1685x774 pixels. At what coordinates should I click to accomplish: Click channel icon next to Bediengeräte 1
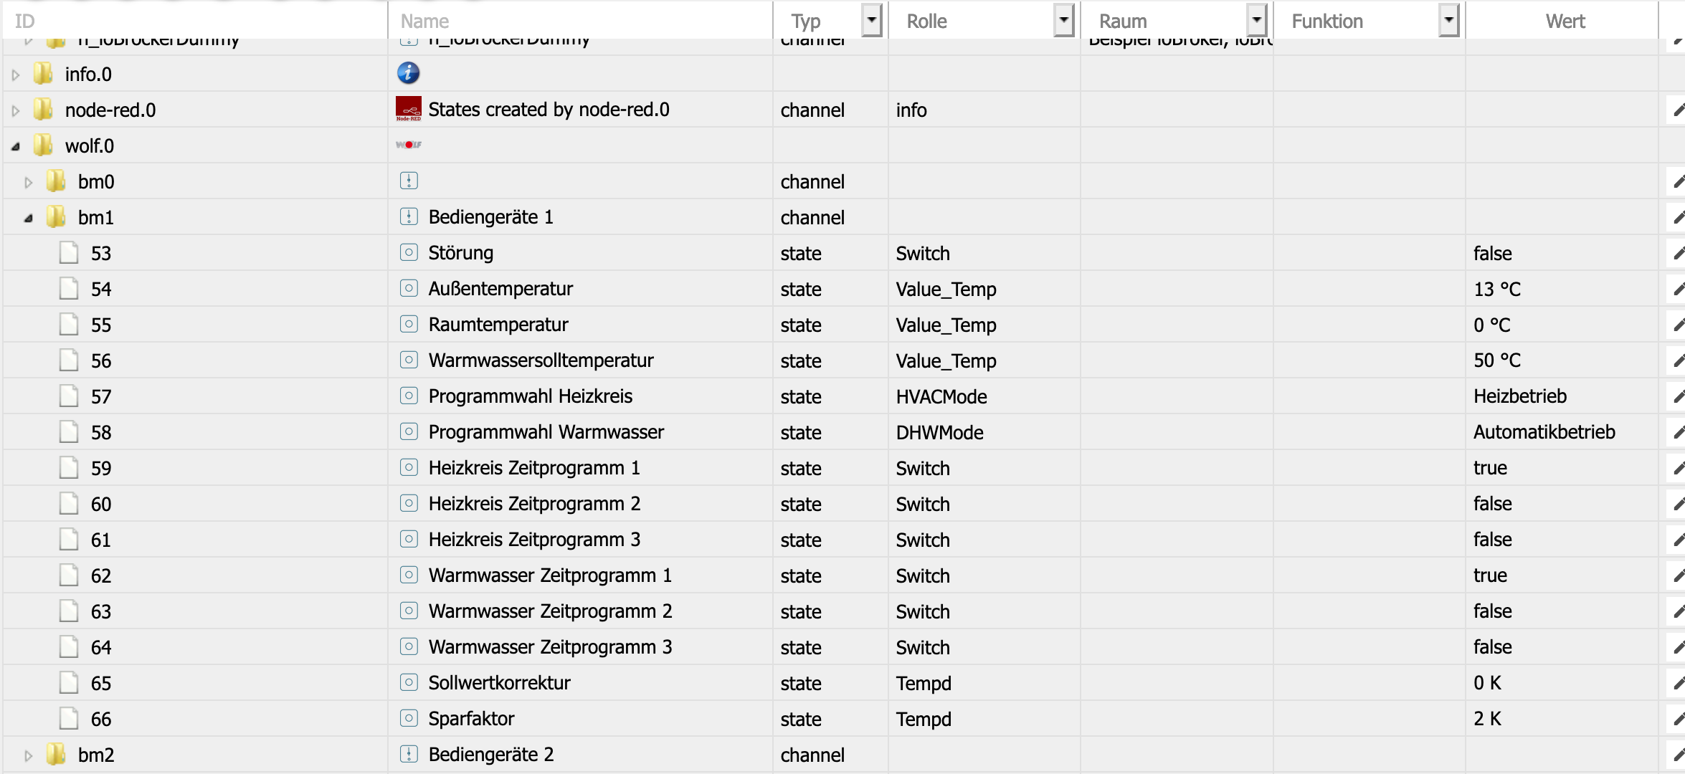[x=409, y=216]
